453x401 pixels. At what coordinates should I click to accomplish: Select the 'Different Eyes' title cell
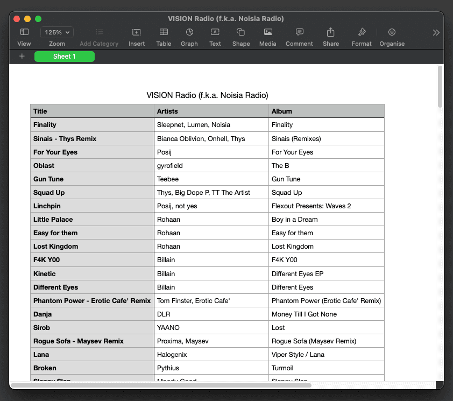tap(92, 287)
